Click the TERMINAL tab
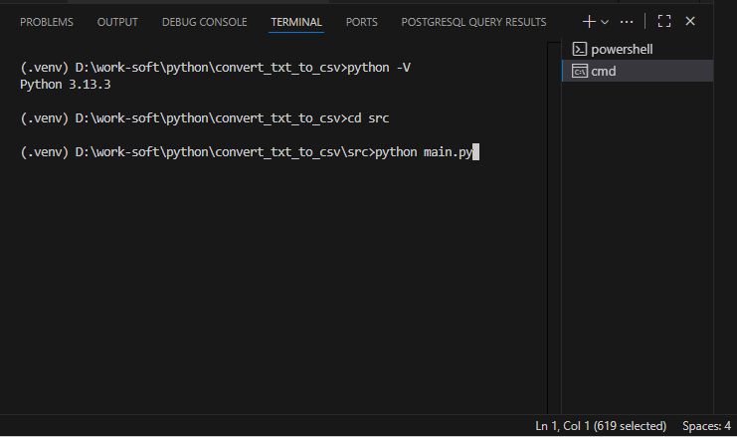The width and height of the screenshot is (737, 437). pos(296,22)
